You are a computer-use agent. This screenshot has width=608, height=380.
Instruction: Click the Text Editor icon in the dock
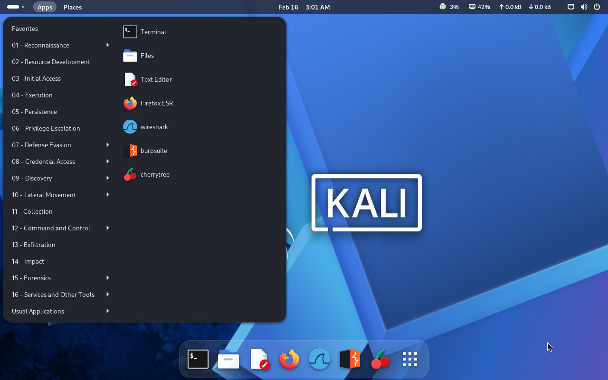coord(259,359)
